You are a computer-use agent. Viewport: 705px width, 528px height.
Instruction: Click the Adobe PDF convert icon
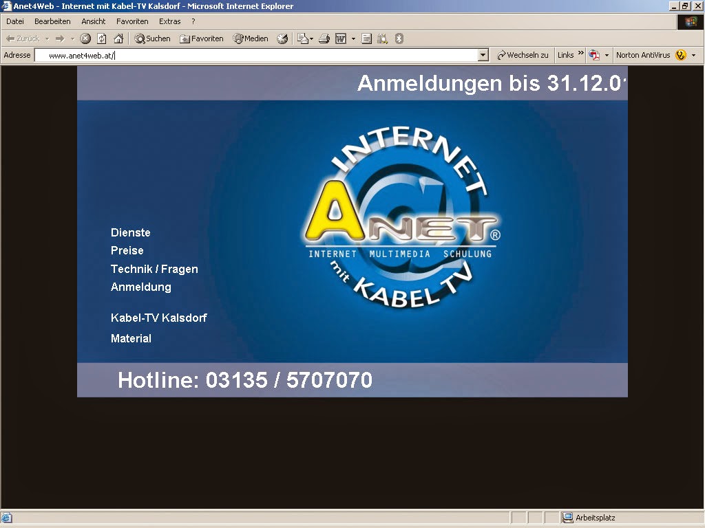tap(594, 55)
